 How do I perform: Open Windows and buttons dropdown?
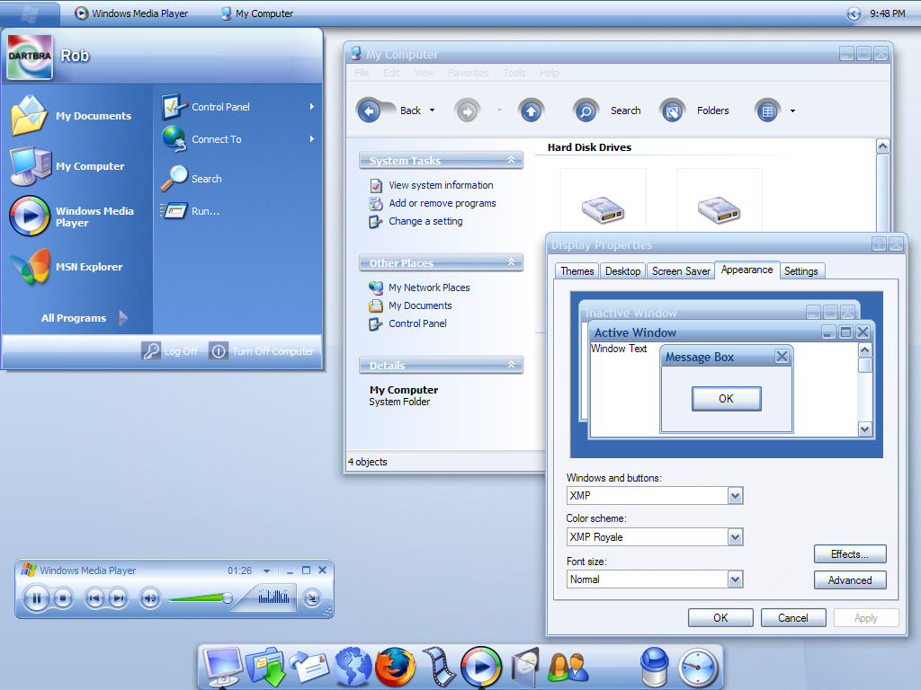(x=735, y=496)
